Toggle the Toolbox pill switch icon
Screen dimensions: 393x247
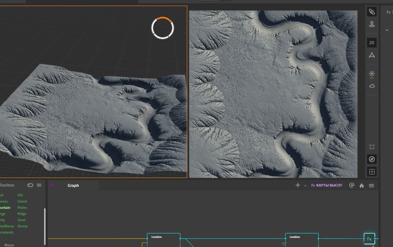click(x=30, y=185)
